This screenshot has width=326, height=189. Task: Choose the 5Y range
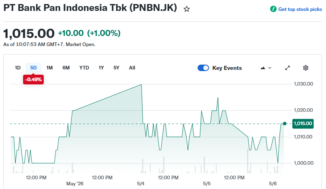click(116, 68)
